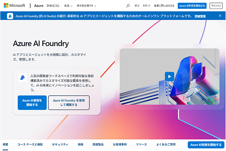Select the 概要 tab
This screenshot has height=151, width=226.
[x=6, y=145]
